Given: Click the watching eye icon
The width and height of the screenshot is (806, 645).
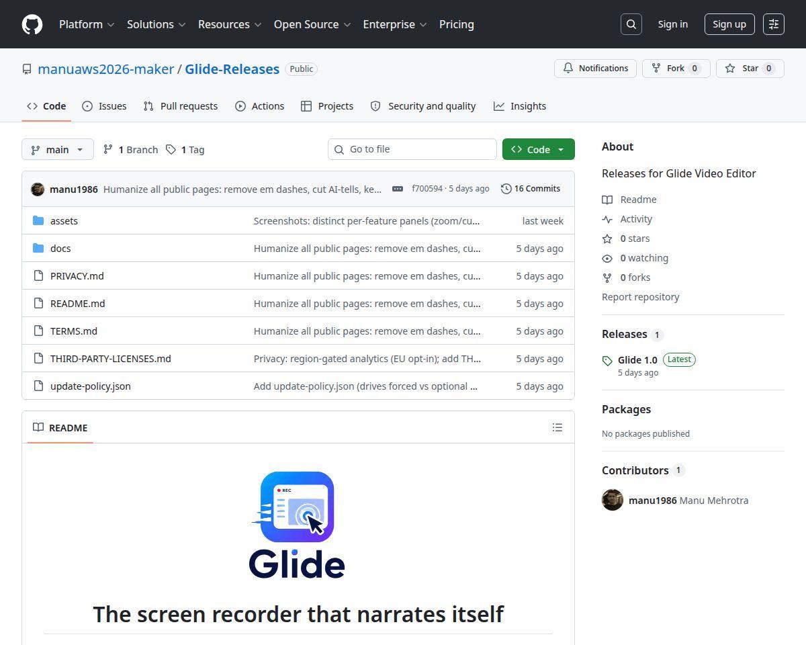Looking at the screenshot, I should [607, 258].
